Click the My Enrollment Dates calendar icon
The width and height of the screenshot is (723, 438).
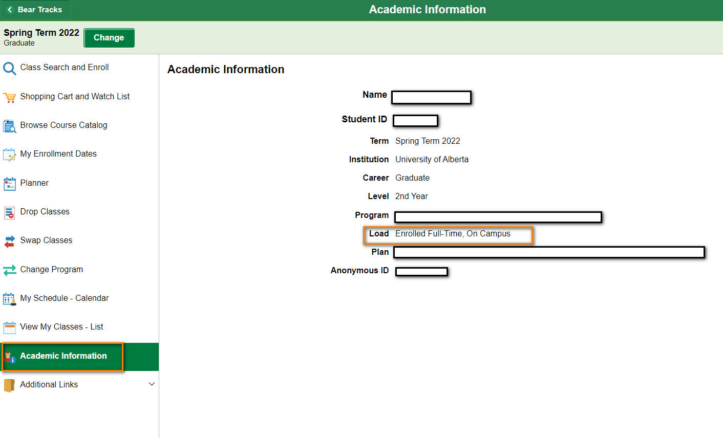[x=9, y=155]
